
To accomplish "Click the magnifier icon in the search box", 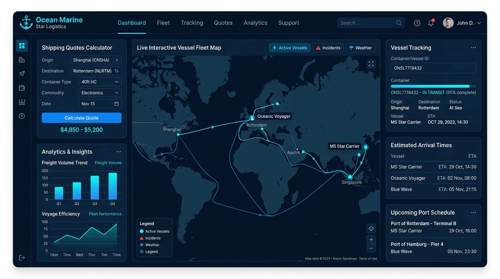I will coord(399,23).
